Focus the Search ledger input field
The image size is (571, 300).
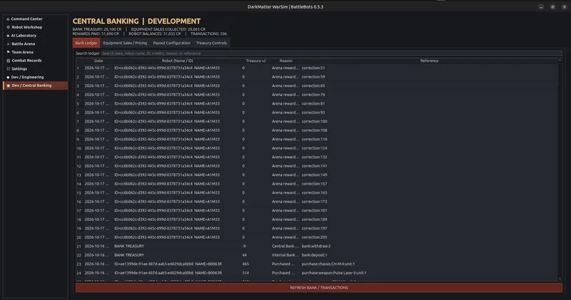point(331,53)
